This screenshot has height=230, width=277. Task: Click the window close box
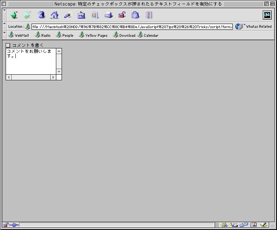coord(4,4)
